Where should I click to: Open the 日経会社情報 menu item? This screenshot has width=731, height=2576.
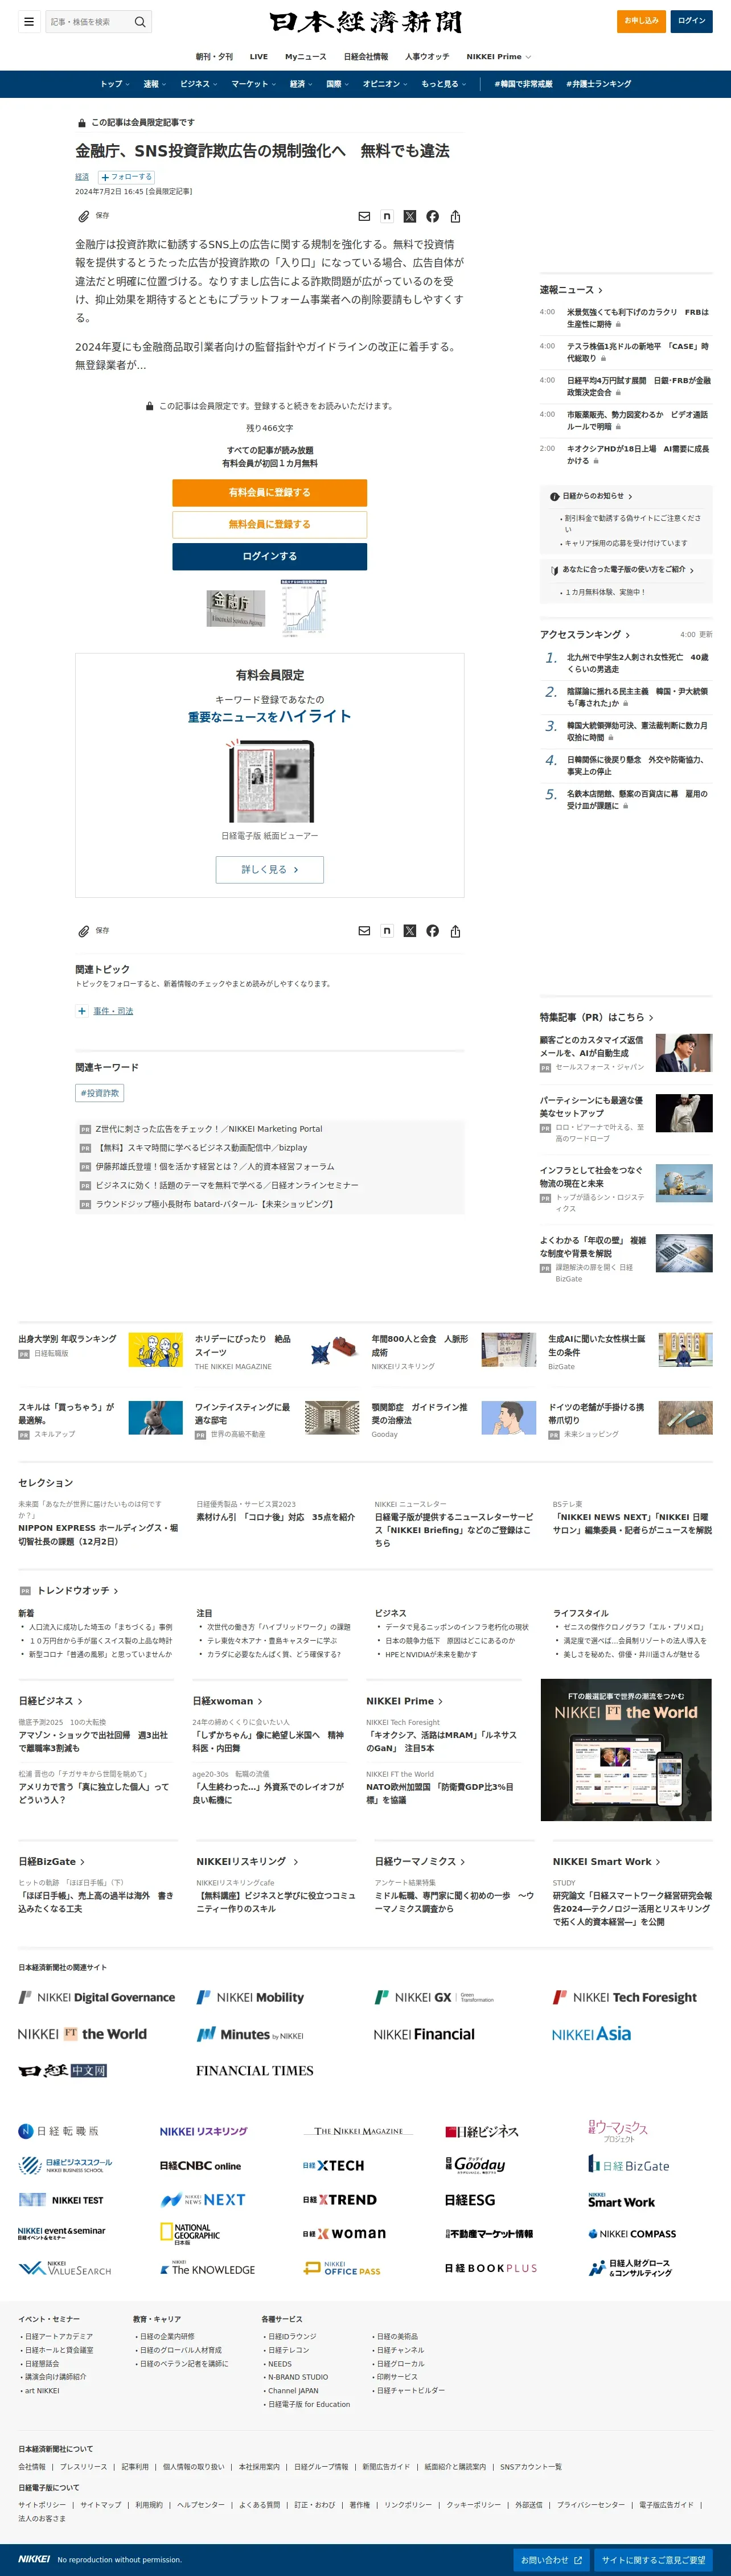pyautogui.click(x=366, y=57)
